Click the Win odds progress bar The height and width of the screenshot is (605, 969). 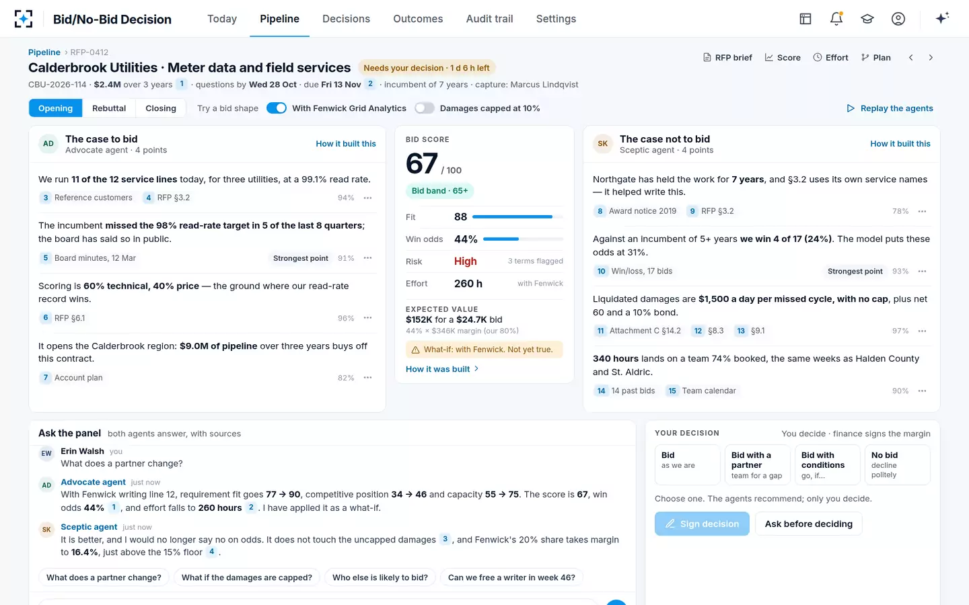tap(523, 239)
